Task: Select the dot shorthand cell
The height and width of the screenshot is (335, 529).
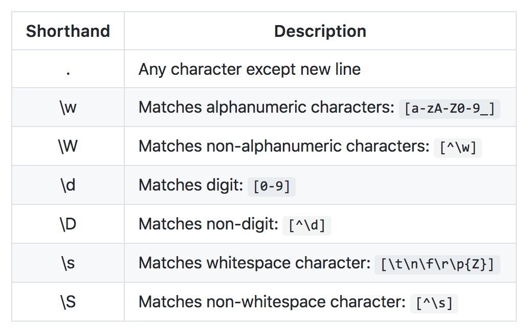Action: click(x=68, y=69)
